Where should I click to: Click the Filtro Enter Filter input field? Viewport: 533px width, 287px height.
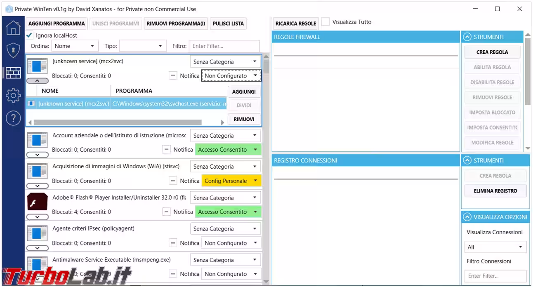coord(224,46)
